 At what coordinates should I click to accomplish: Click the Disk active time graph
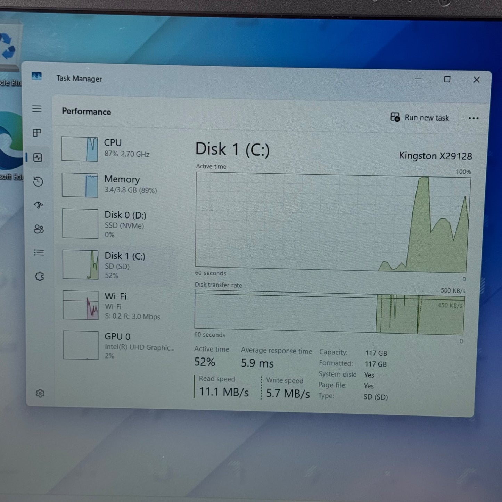pyautogui.click(x=332, y=222)
